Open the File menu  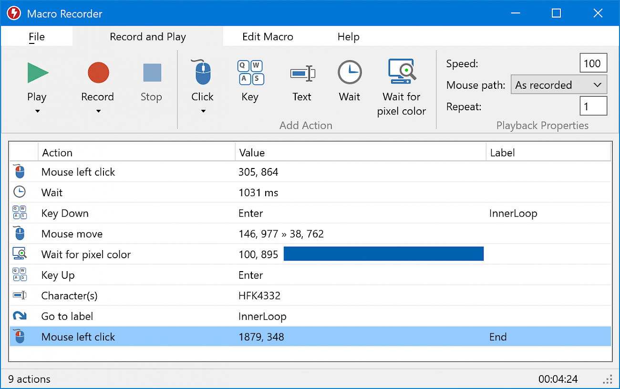tap(37, 36)
